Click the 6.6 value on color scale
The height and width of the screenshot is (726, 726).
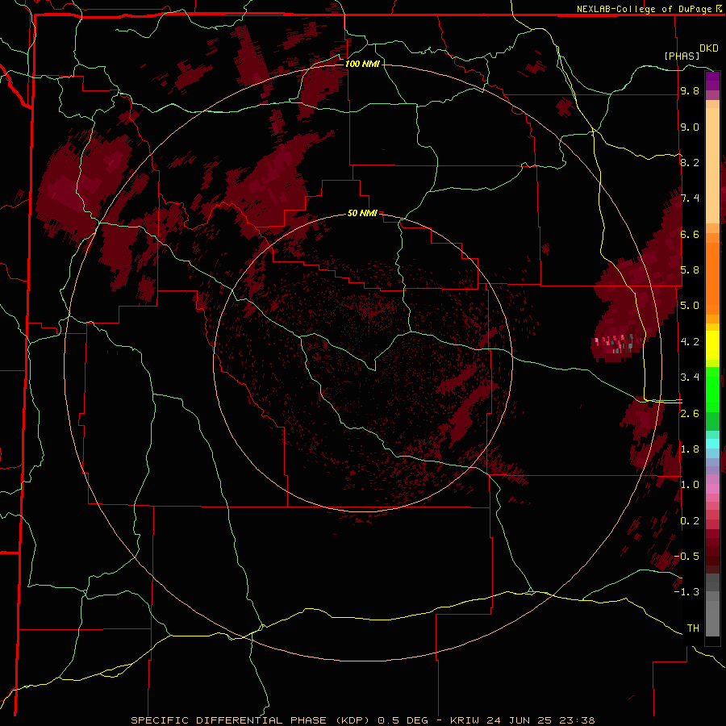pyautogui.click(x=690, y=234)
